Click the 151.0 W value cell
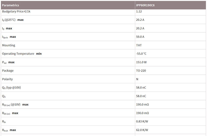Viewport: 207px width, 136px height. (141, 62)
